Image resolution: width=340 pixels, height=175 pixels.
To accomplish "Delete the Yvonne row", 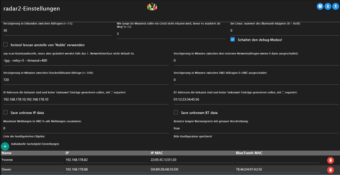I will (330, 160).
